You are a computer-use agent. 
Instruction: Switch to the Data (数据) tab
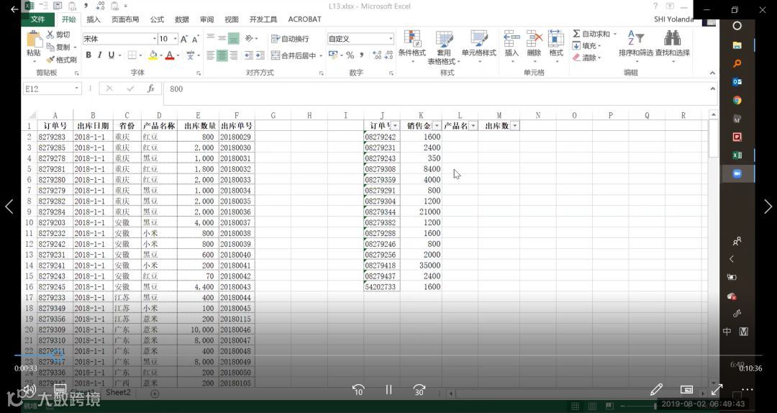182,19
